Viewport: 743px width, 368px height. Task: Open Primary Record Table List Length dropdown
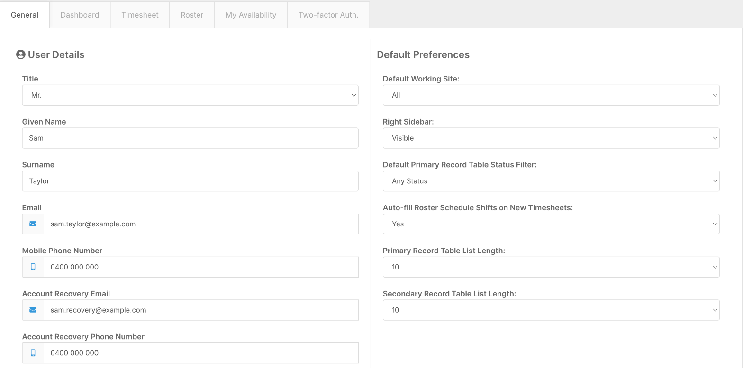click(x=551, y=267)
